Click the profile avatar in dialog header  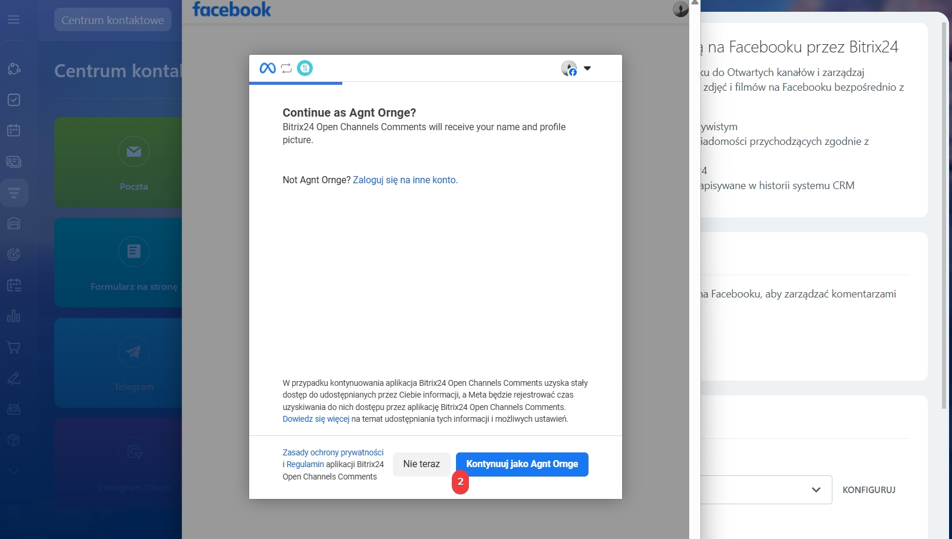point(569,68)
